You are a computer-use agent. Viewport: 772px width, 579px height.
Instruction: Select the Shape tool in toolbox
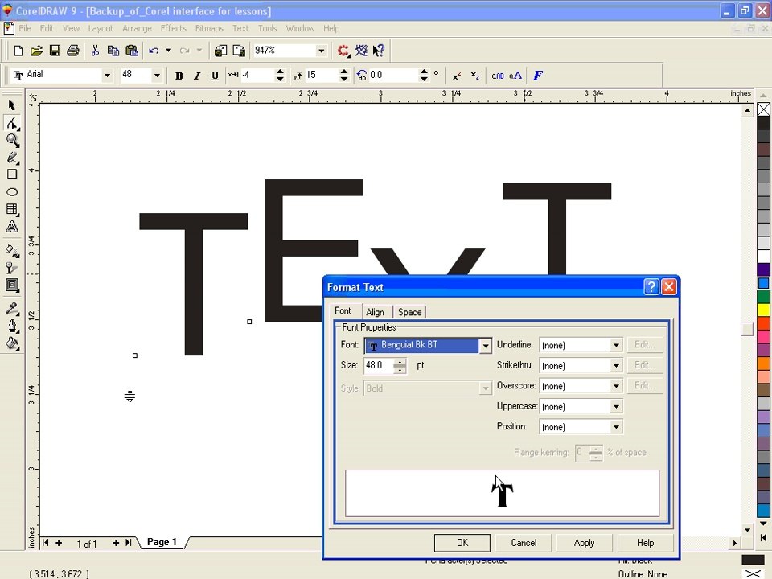click(x=12, y=123)
